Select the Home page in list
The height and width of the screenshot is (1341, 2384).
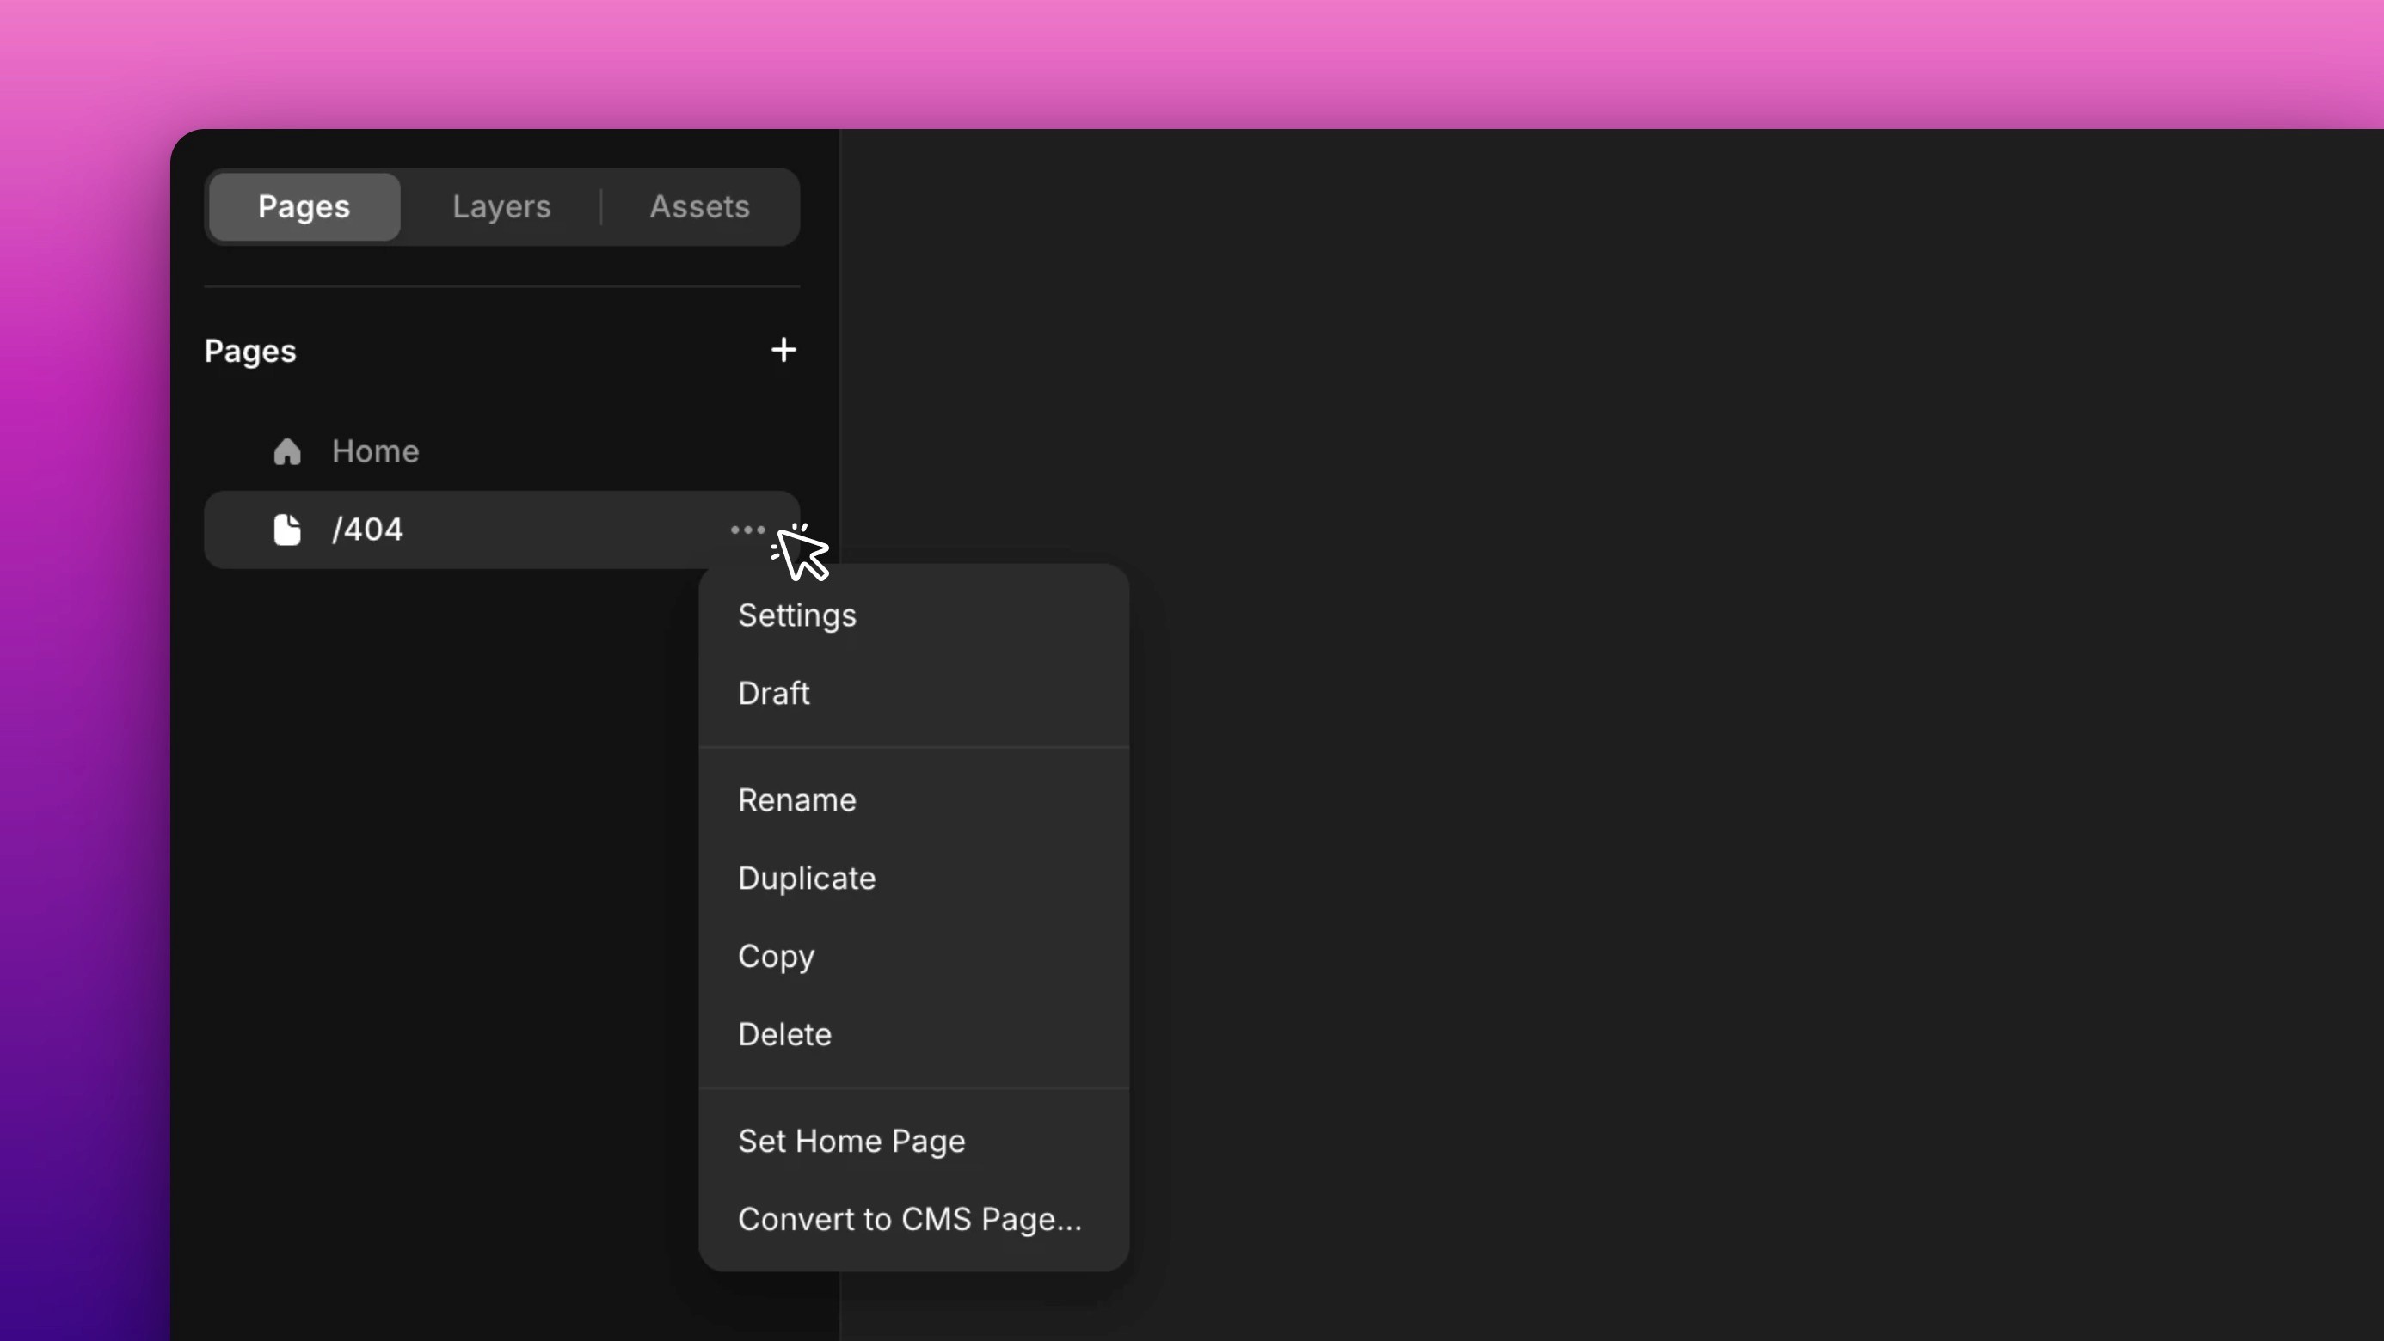click(375, 451)
